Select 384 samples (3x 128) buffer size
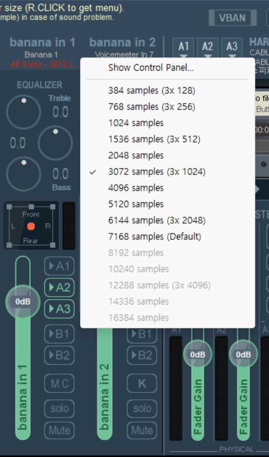The width and height of the screenshot is (269, 457). click(x=168, y=90)
